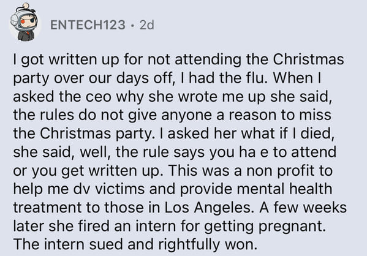Click the word "ceo" in the comment

click(x=98, y=97)
